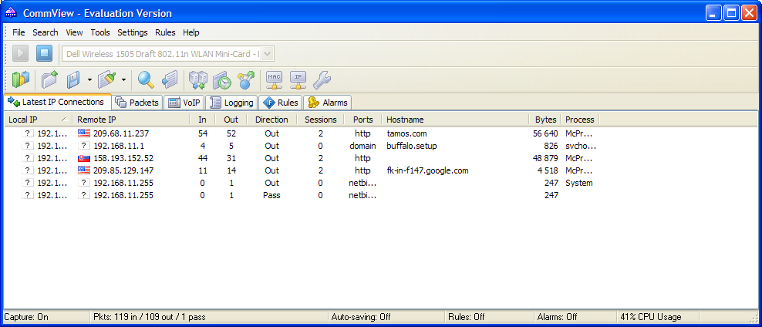
Task: Click the 41% CPU Usage status entry
Action: pyautogui.click(x=651, y=317)
